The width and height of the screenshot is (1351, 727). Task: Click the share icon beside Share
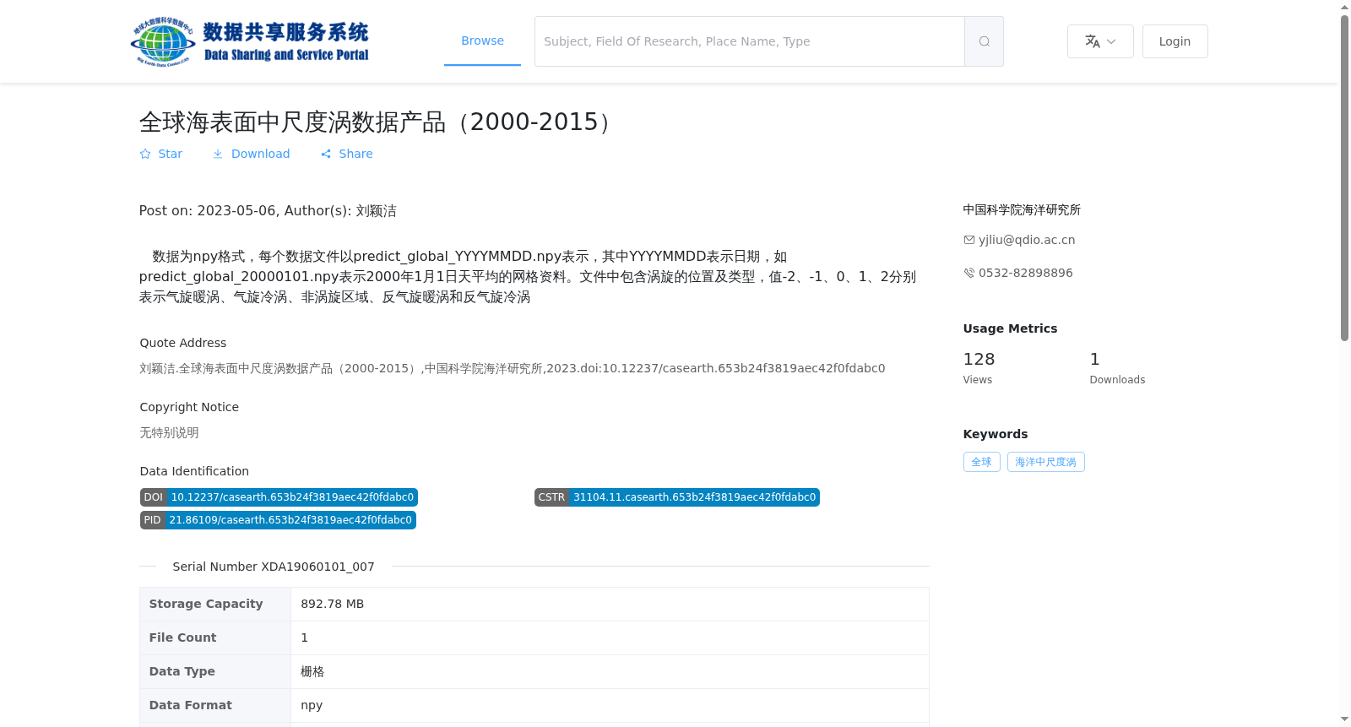[x=326, y=154]
